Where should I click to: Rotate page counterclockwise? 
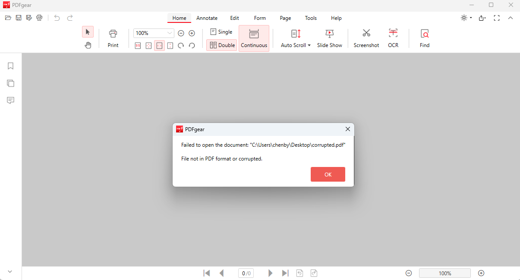(192, 45)
